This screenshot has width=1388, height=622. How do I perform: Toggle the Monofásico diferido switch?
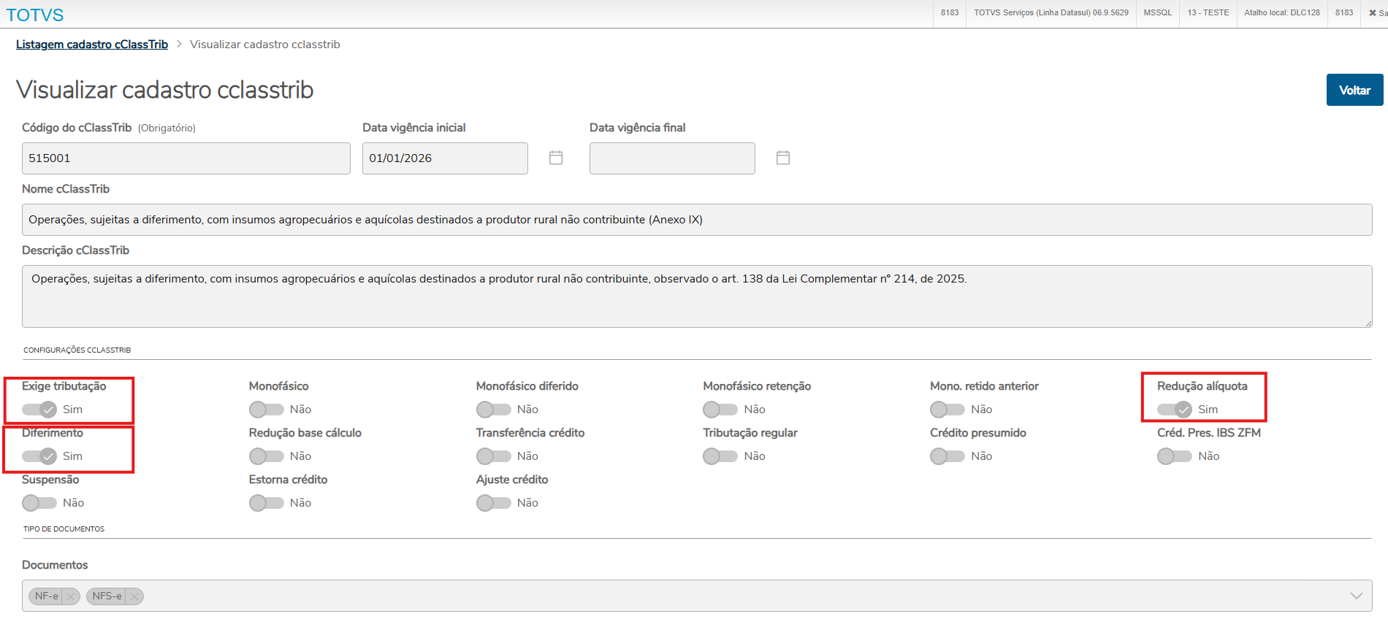point(494,410)
